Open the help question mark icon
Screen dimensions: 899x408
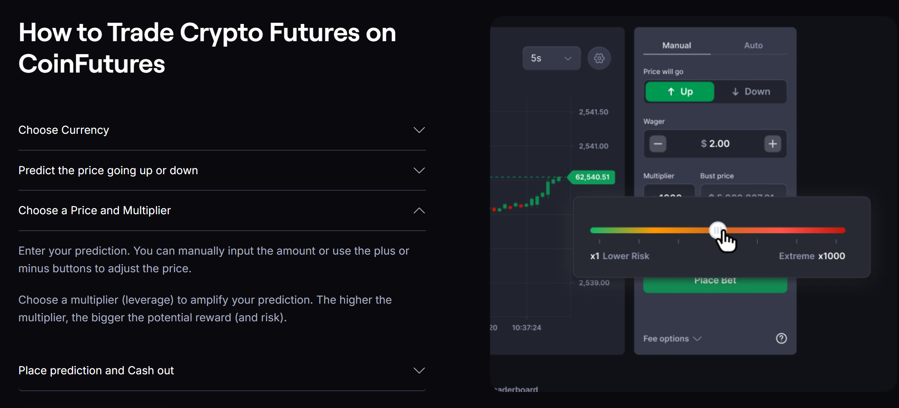click(781, 338)
